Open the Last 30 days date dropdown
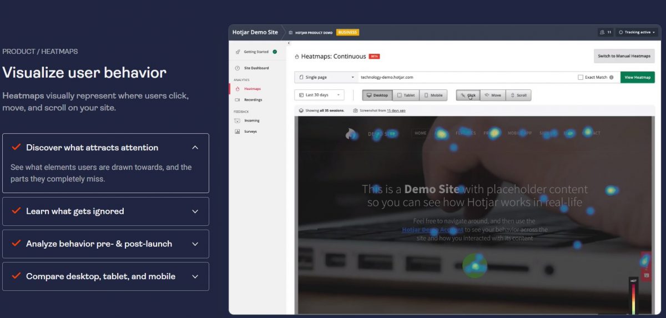 pos(320,95)
